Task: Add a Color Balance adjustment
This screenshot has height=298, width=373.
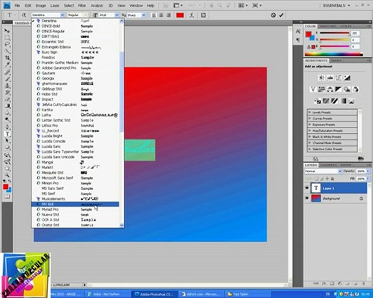Action: 330,89
